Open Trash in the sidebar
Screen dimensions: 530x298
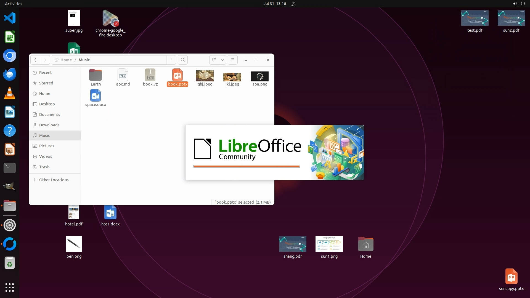(44, 167)
